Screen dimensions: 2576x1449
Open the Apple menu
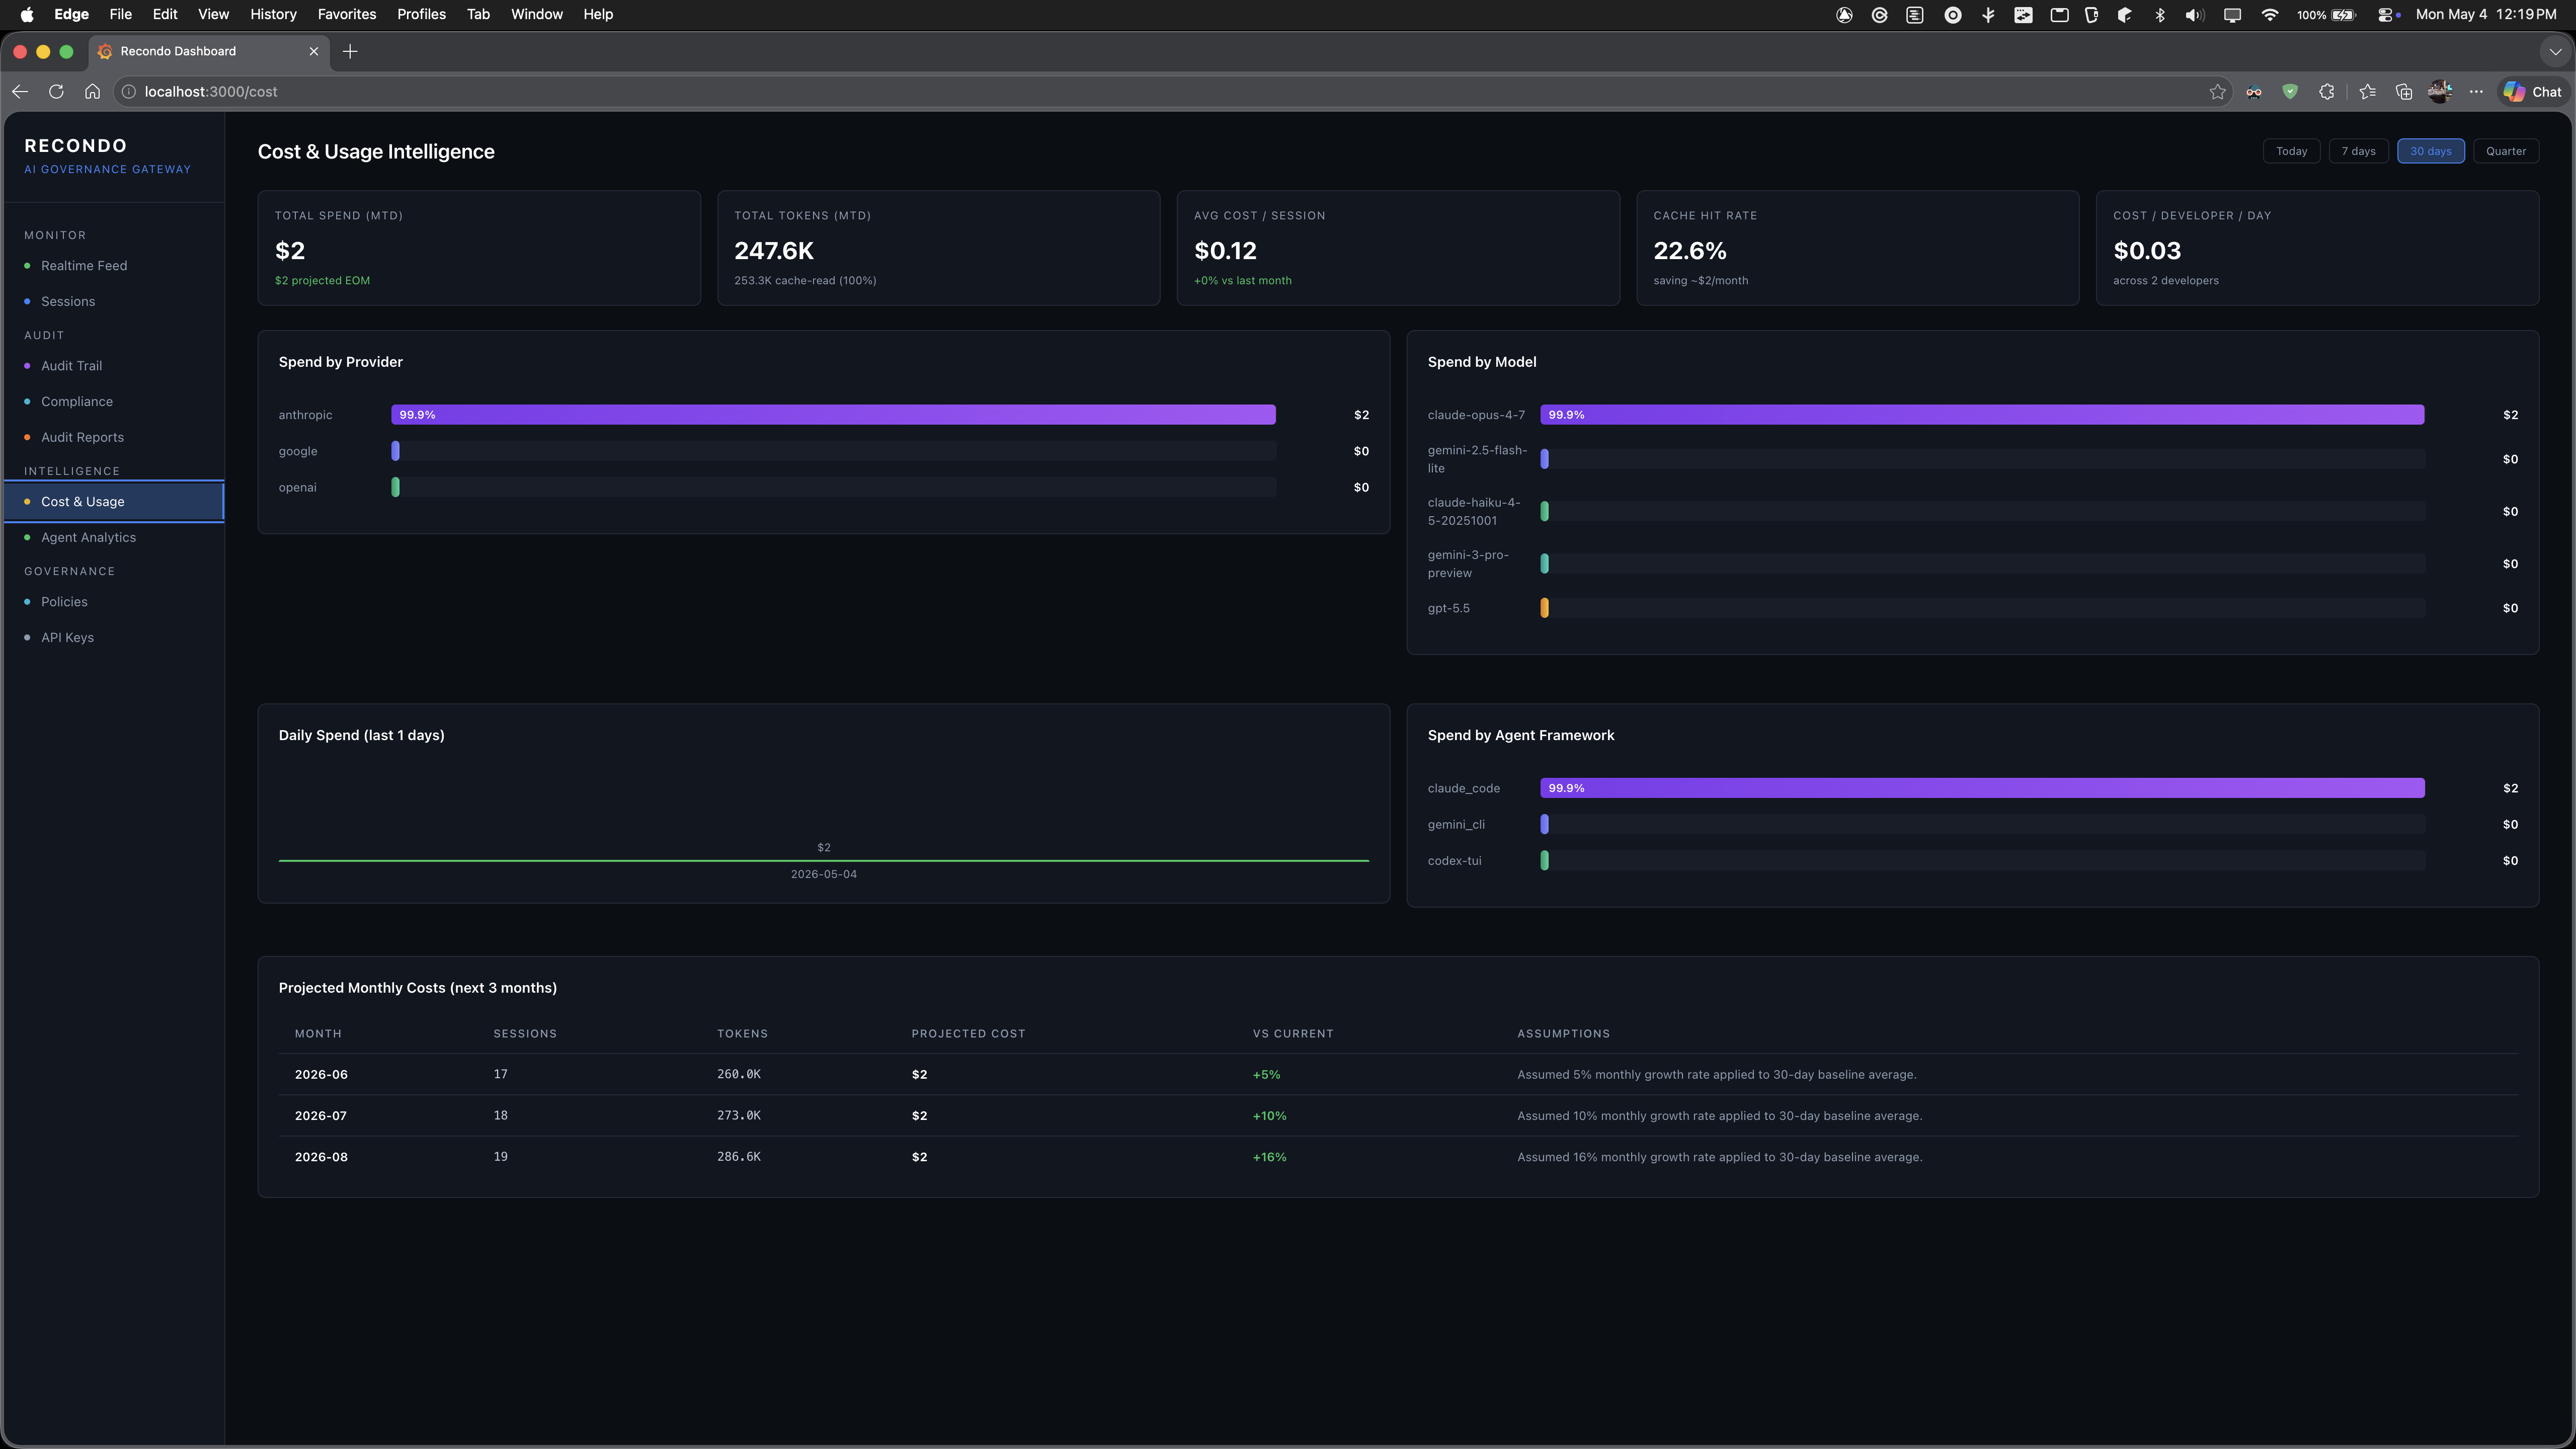27,14
